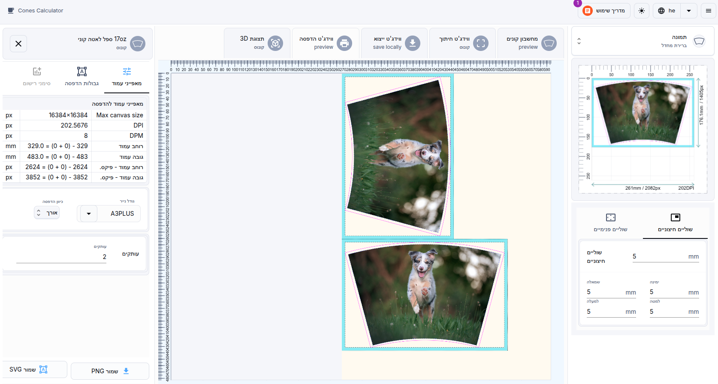Expand the image selector up/down chevrons
The width and height of the screenshot is (718, 384).
(579, 42)
